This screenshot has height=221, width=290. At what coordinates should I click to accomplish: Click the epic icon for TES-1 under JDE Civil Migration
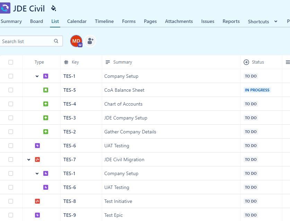coord(46,173)
